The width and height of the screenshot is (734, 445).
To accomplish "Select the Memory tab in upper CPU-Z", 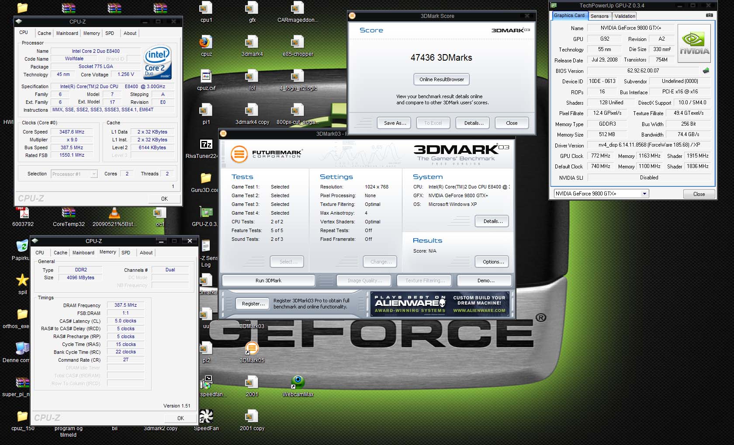I will [x=92, y=33].
